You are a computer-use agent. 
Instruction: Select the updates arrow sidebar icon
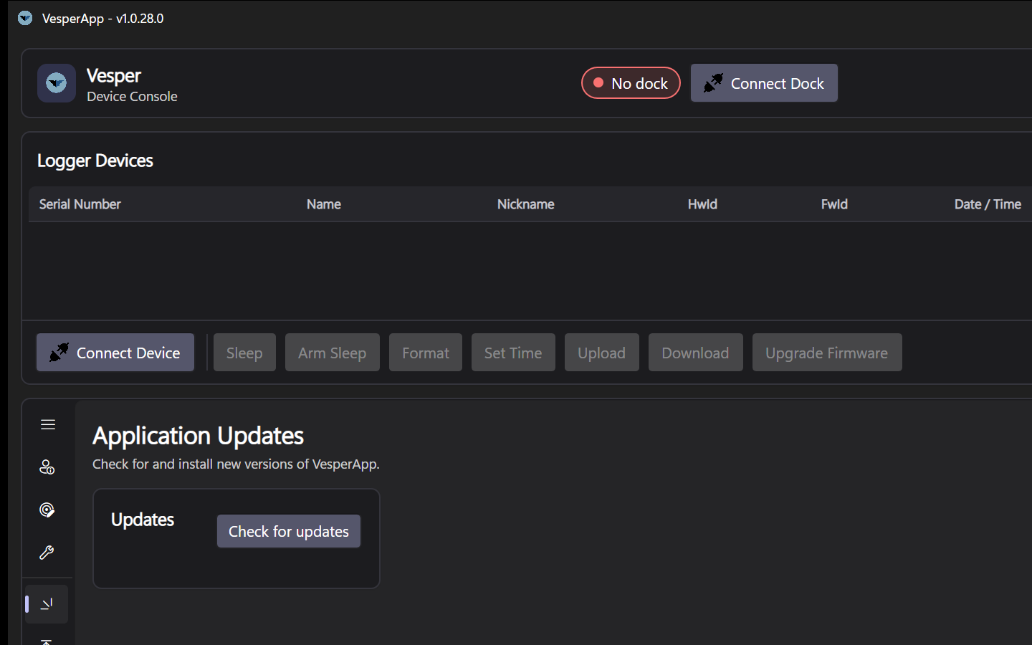coord(47,604)
